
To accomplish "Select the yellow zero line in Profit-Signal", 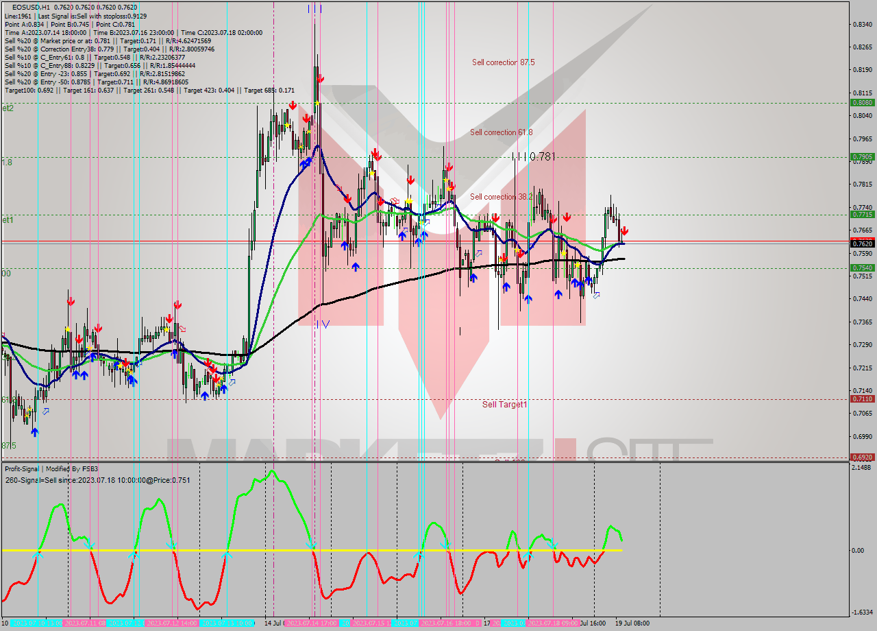I will [x=312, y=550].
